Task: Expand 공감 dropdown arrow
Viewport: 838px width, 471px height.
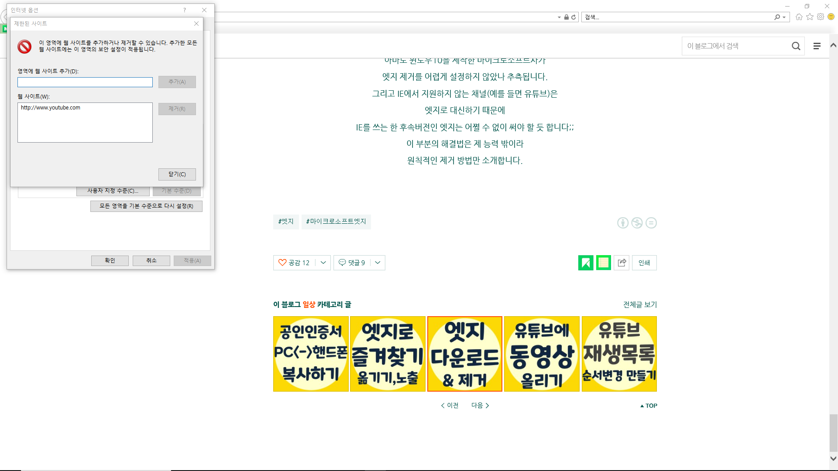Action: pyautogui.click(x=323, y=263)
